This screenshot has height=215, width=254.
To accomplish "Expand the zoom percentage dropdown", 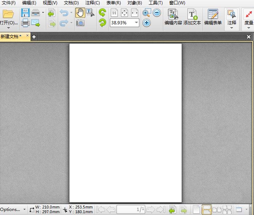I will coord(137,23).
